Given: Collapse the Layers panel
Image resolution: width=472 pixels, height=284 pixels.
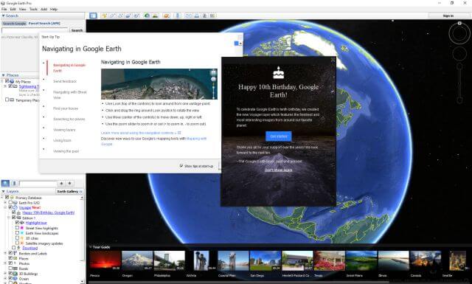Looking at the screenshot, I should point(3,191).
